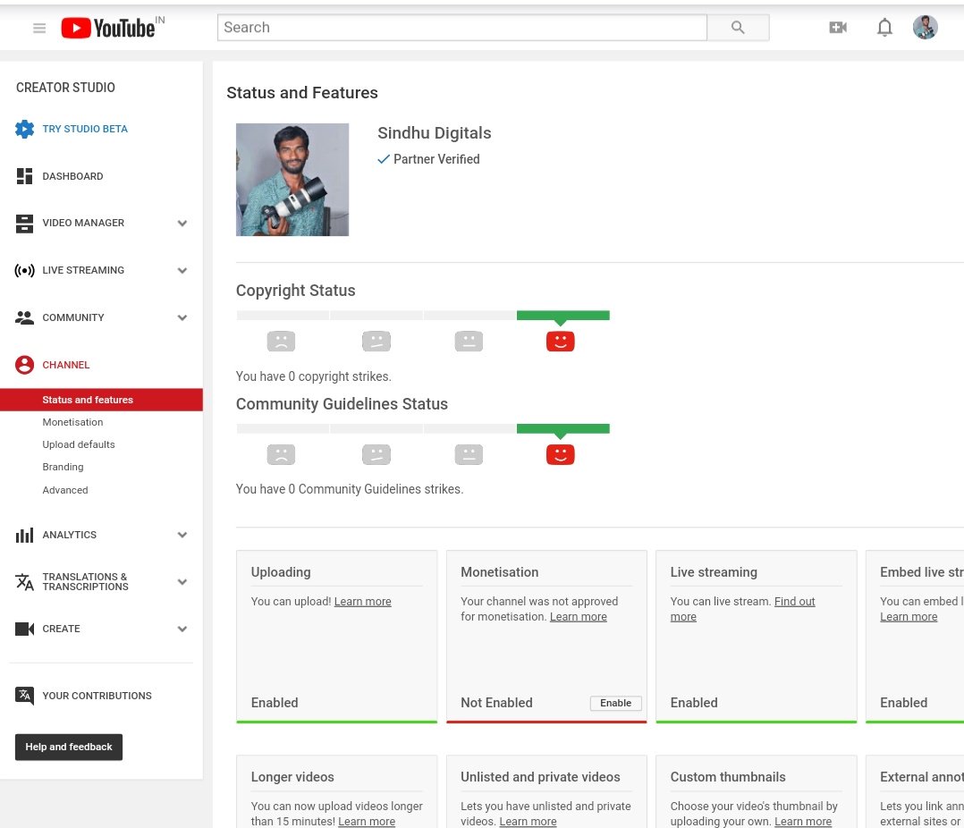The height and width of the screenshot is (828, 964).
Task: Open Find out more in Live streaming card
Action: (742, 609)
